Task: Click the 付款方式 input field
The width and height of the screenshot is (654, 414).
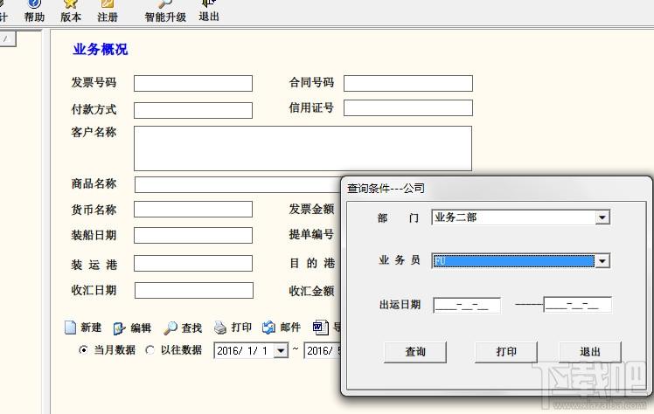Action: tap(193, 110)
